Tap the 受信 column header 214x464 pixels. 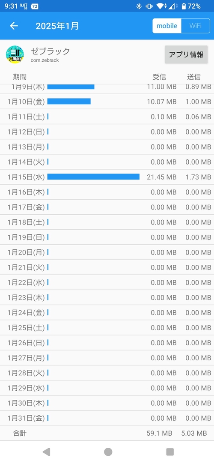pos(159,77)
